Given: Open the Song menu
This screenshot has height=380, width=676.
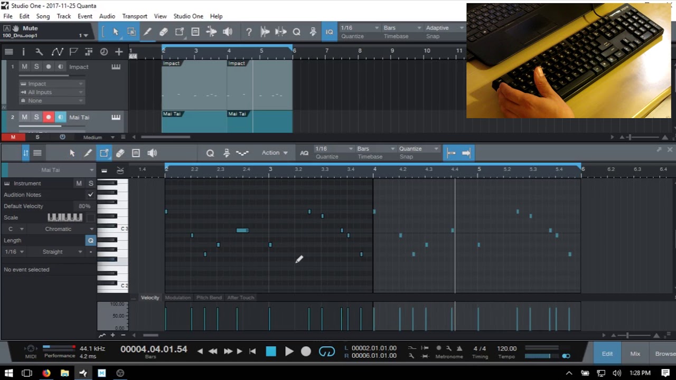Looking at the screenshot, I should click(43, 16).
